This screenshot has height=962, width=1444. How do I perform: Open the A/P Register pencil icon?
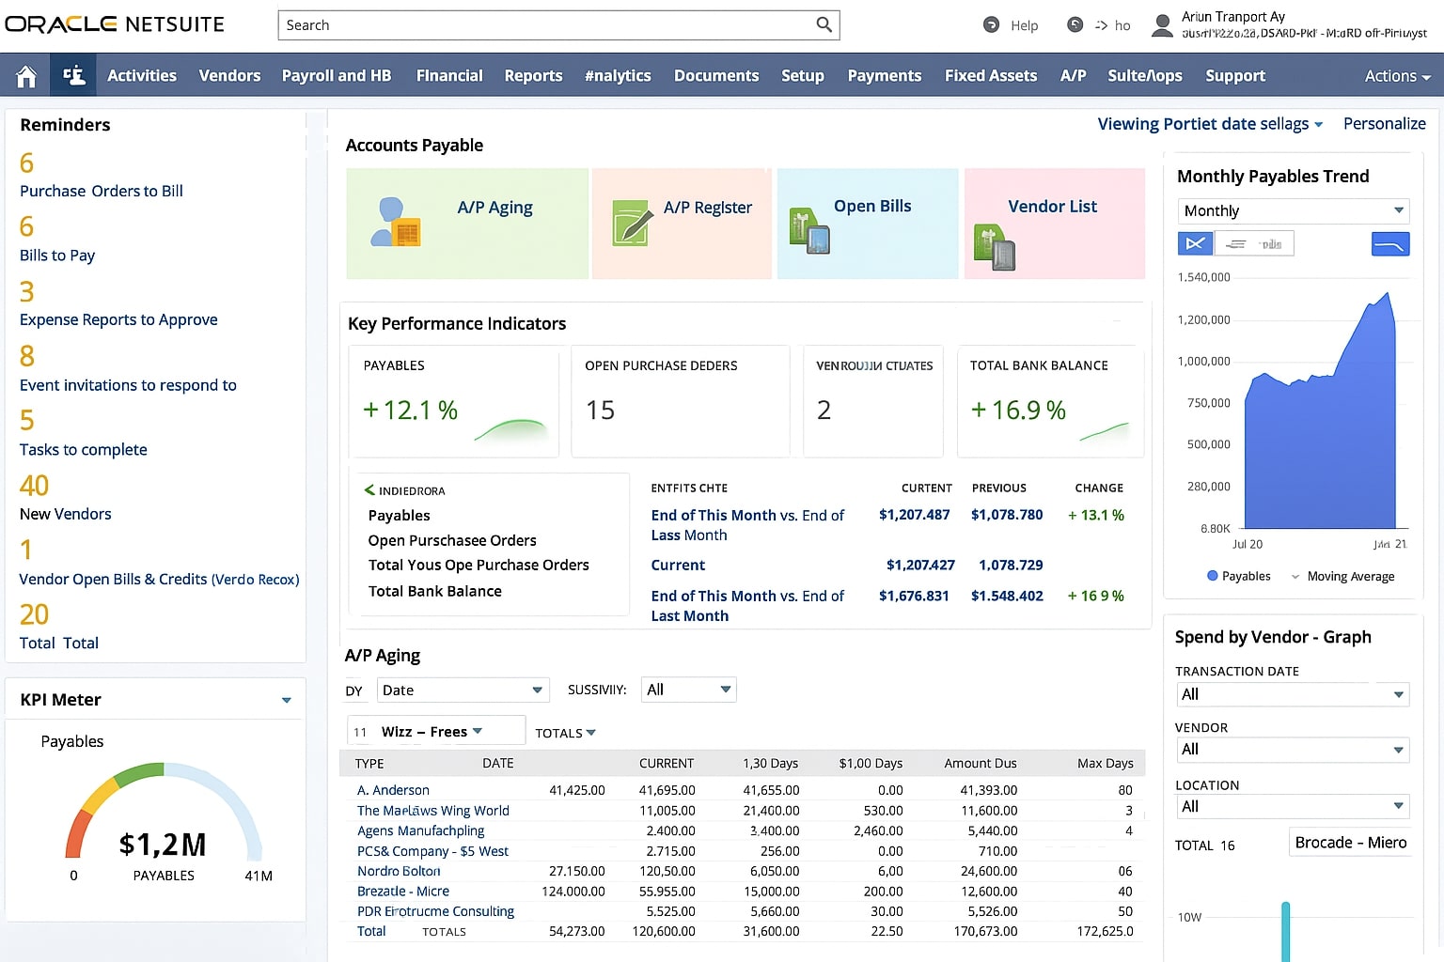click(x=631, y=223)
